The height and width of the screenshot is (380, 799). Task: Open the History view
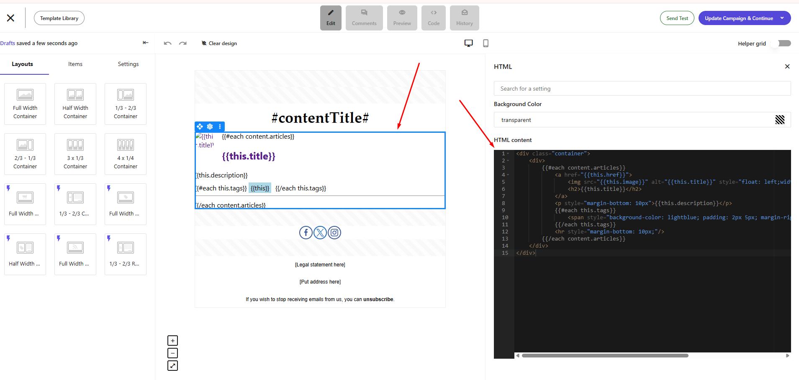point(465,18)
